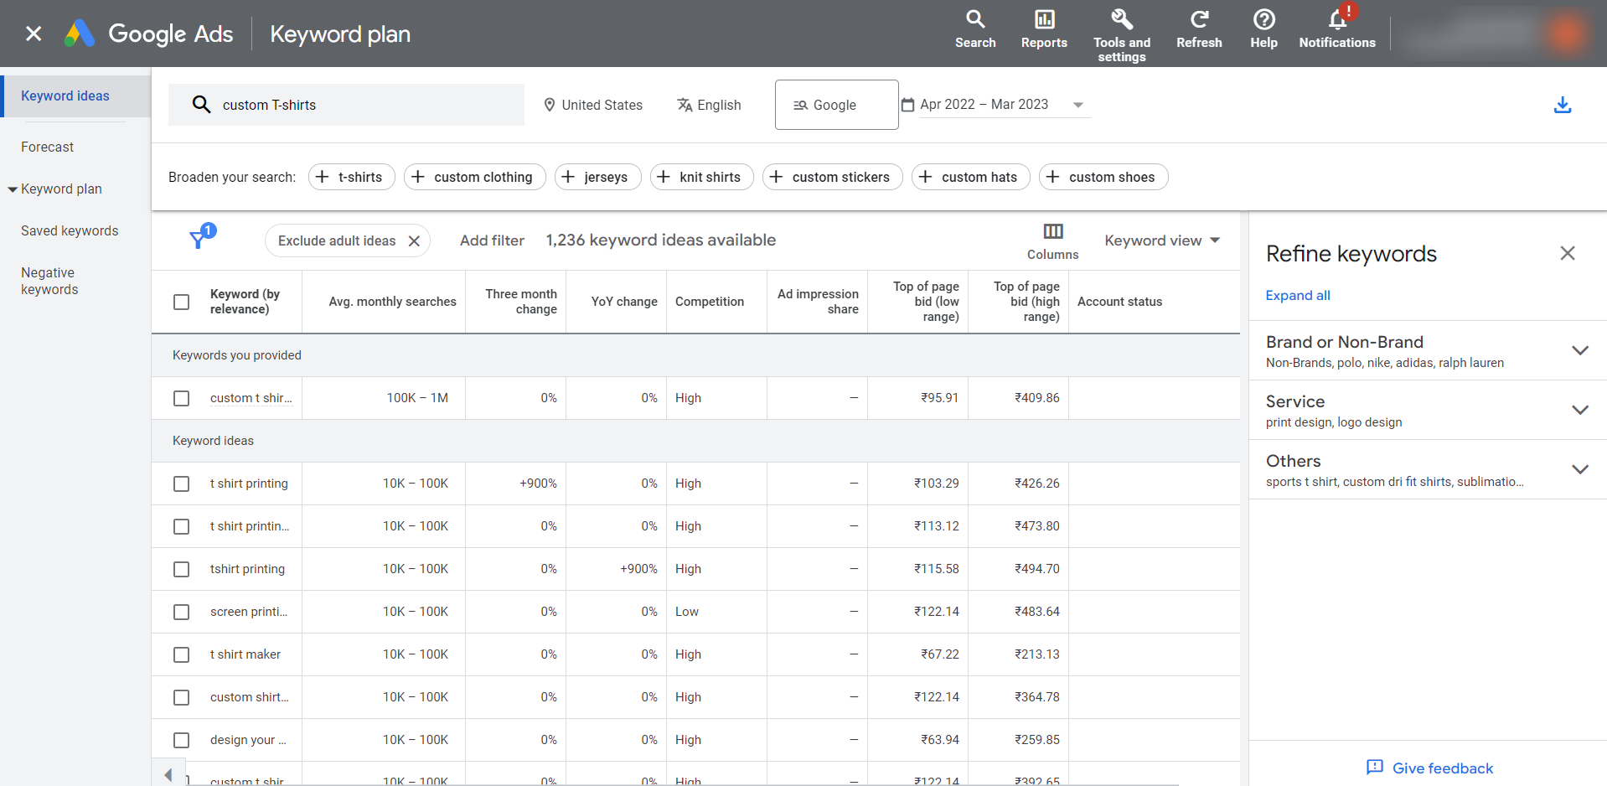Image resolution: width=1607 pixels, height=786 pixels.
Task: Click the download keyword ideas icon
Action: pos(1562,105)
